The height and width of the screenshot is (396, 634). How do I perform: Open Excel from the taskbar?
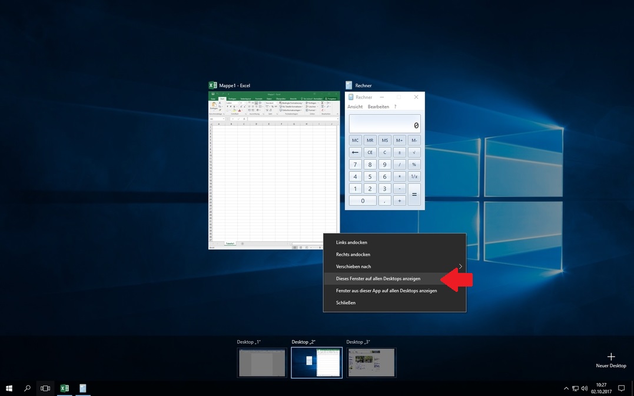[64, 388]
